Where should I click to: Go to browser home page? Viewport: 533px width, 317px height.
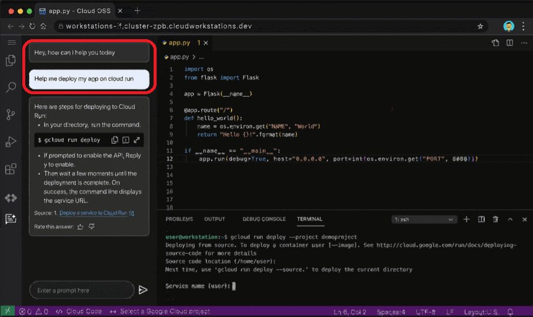click(x=43, y=26)
